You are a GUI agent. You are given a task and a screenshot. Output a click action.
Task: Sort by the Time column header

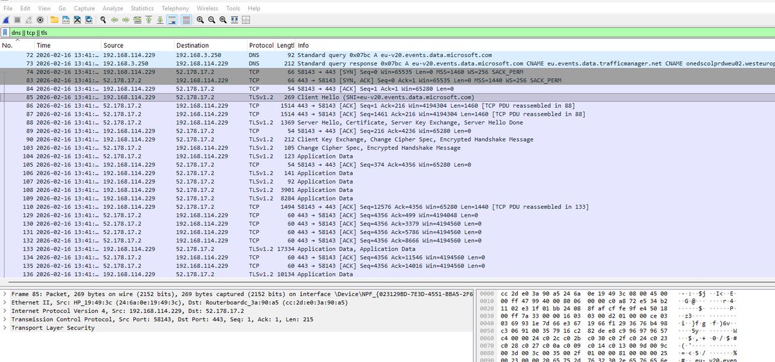pyautogui.click(x=68, y=45)
